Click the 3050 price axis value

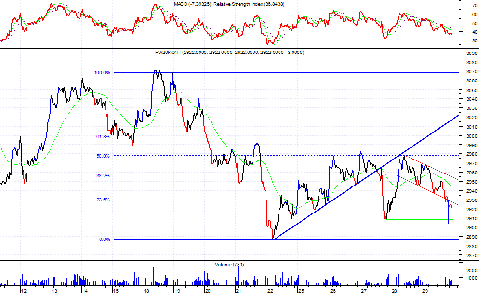coord(472,91)
